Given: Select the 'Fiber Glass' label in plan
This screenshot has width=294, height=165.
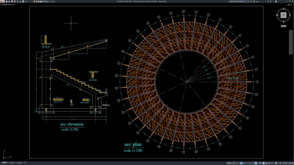Looking at the screenshot, I should click(x=232, y=78).
